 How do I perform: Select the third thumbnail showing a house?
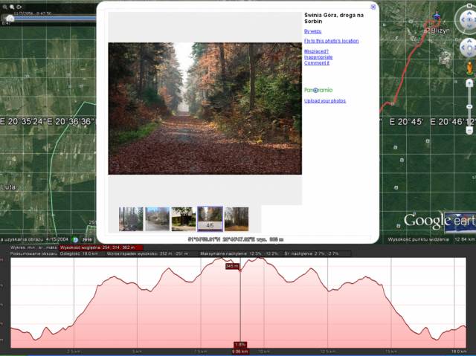pyautogui.click(x=183, y=219)
